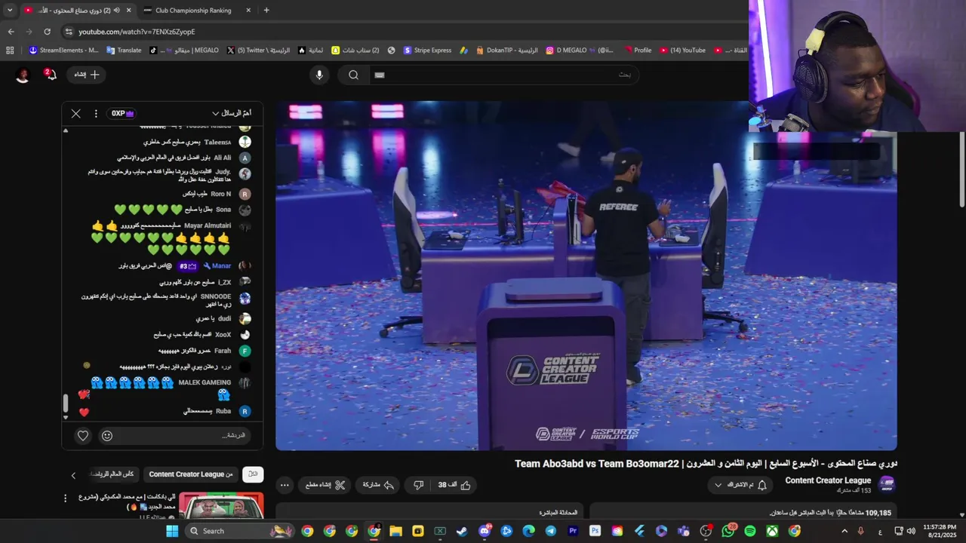Open the tab search dropdown arrow
966x543 pixels.
click(x=10, y=11)
